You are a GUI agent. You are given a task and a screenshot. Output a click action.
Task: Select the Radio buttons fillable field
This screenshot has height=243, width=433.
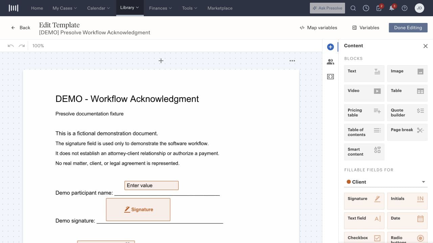[407, 238]
